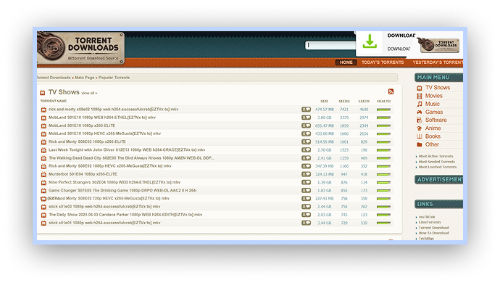The width and height of the screenshot is (500, 283).
Task: Open the How To Download link
Action: [x=433, y=233]
